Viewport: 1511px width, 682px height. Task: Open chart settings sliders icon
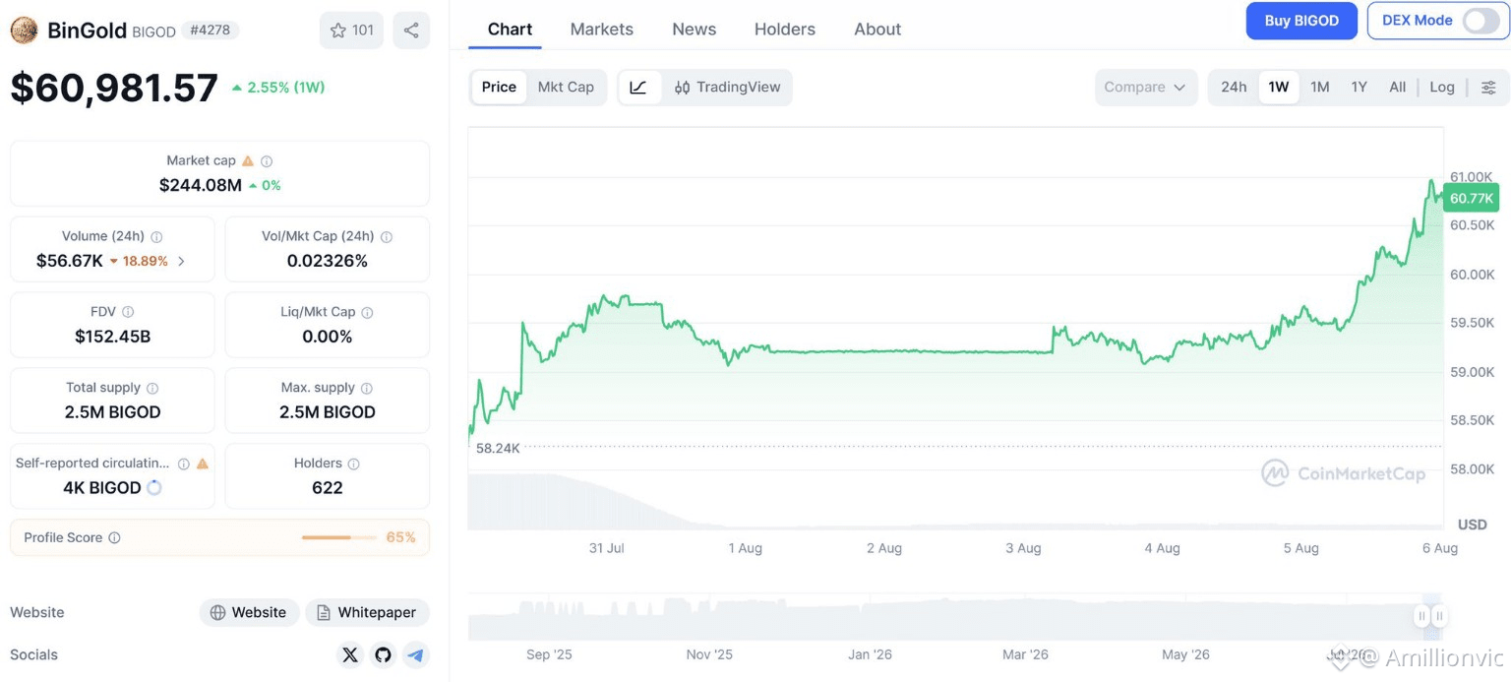[x=1488, y=88]
